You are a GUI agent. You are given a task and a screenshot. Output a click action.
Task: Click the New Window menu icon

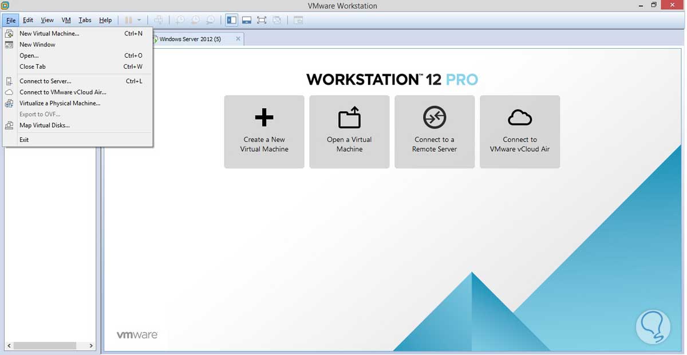(9, 45)
